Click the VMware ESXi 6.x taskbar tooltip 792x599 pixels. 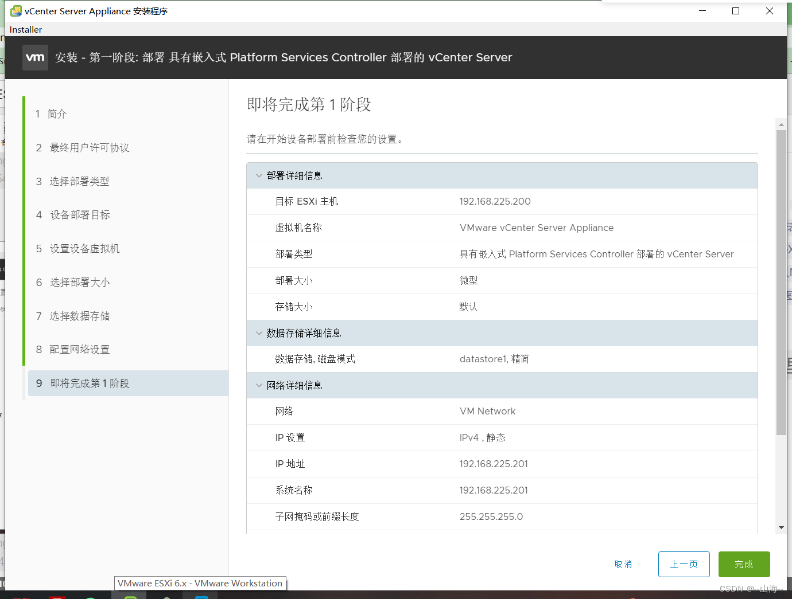tap(200, 583)
